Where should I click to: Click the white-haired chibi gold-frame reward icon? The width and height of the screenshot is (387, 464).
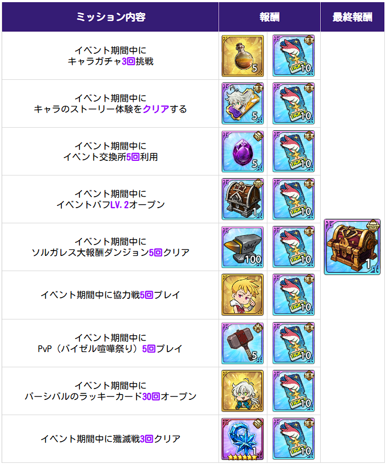242,391
